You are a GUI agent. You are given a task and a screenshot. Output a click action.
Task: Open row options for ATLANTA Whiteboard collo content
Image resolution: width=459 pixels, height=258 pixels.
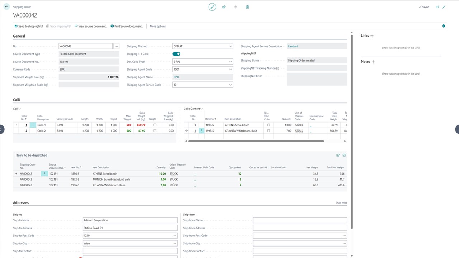point(202,131)
